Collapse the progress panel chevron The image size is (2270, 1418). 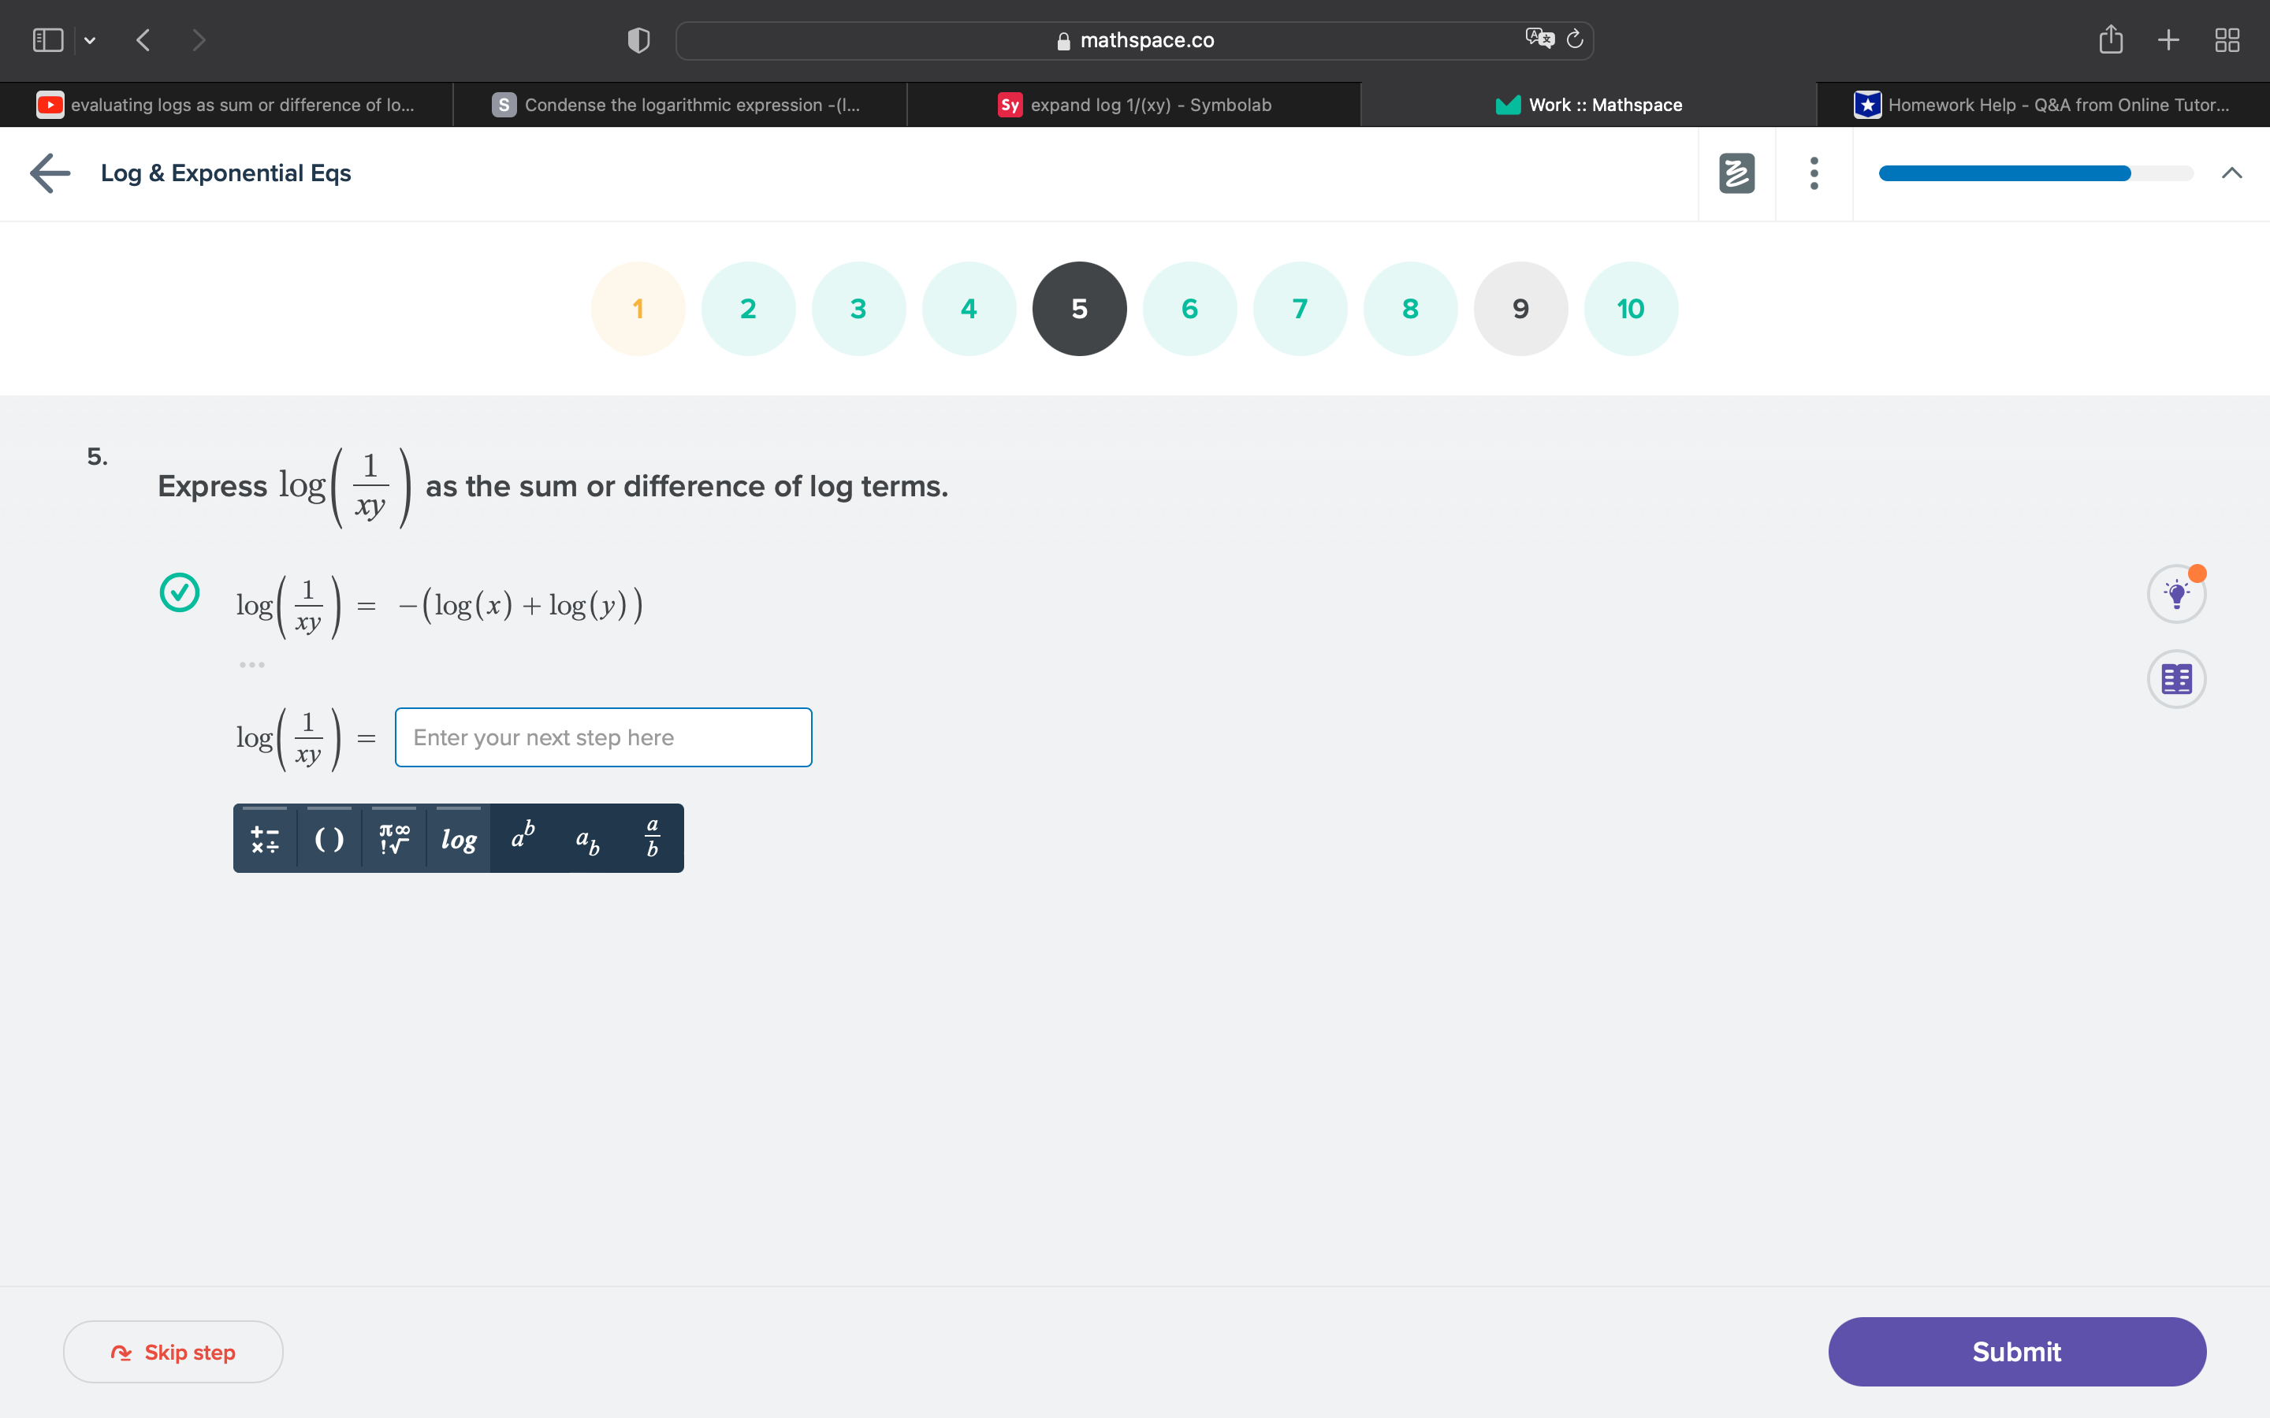(2231, 173)
